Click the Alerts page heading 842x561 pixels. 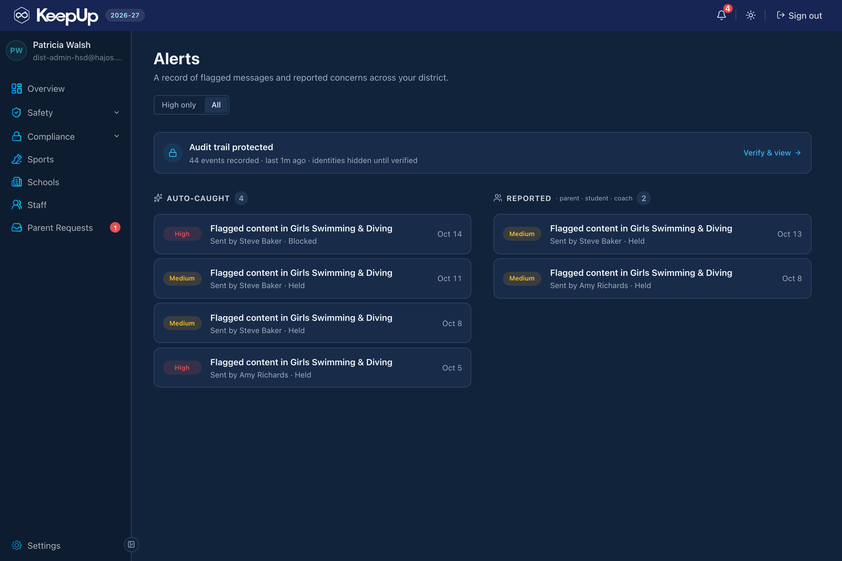(177, 59)
